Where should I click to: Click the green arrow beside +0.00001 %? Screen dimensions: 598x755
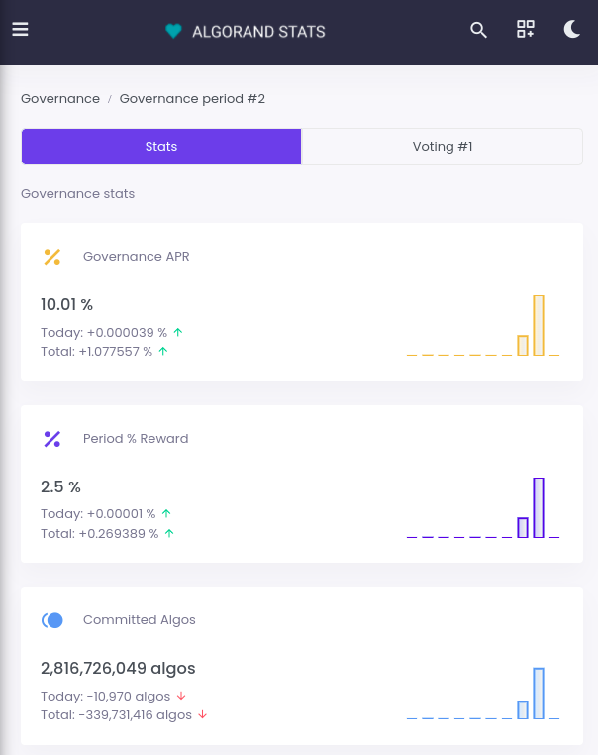click(x=166, y=514)
